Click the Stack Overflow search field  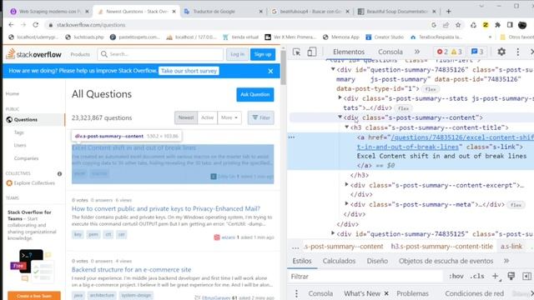160,54
